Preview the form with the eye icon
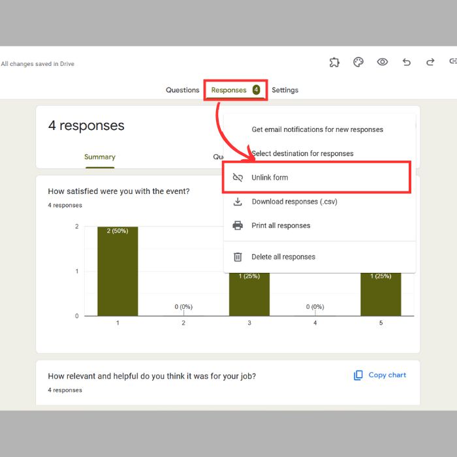The height and width of the screenshot is (457, 457). 382,62
